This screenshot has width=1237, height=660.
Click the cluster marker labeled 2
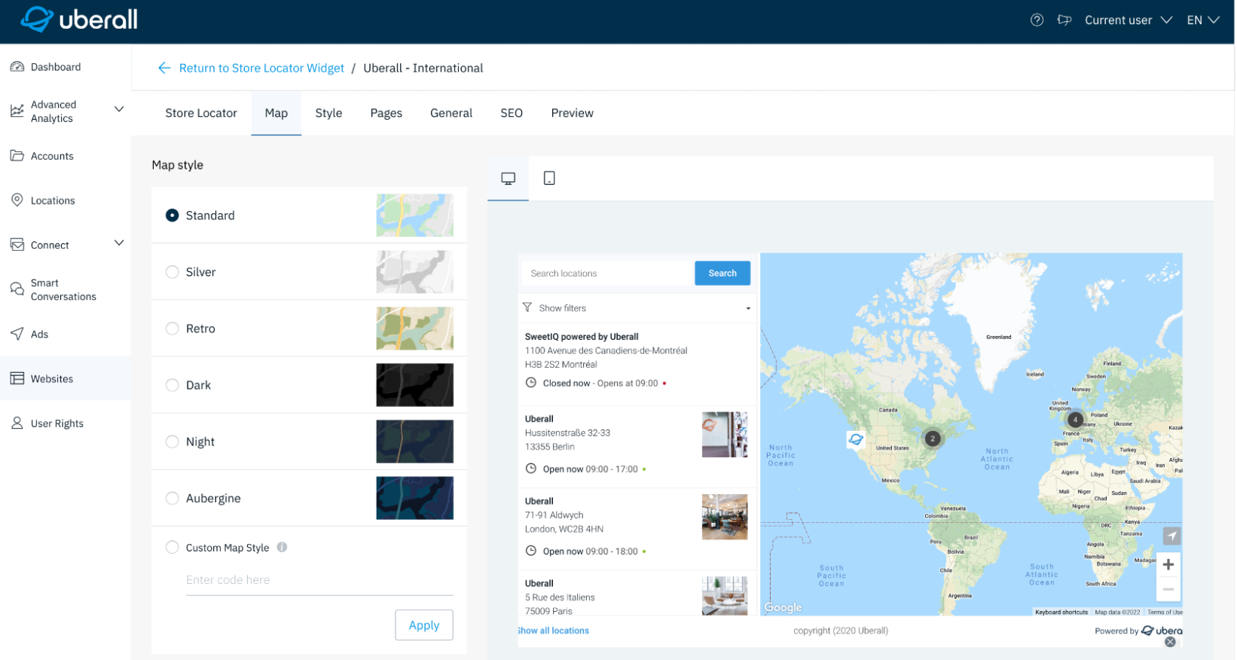pos(933,438)
